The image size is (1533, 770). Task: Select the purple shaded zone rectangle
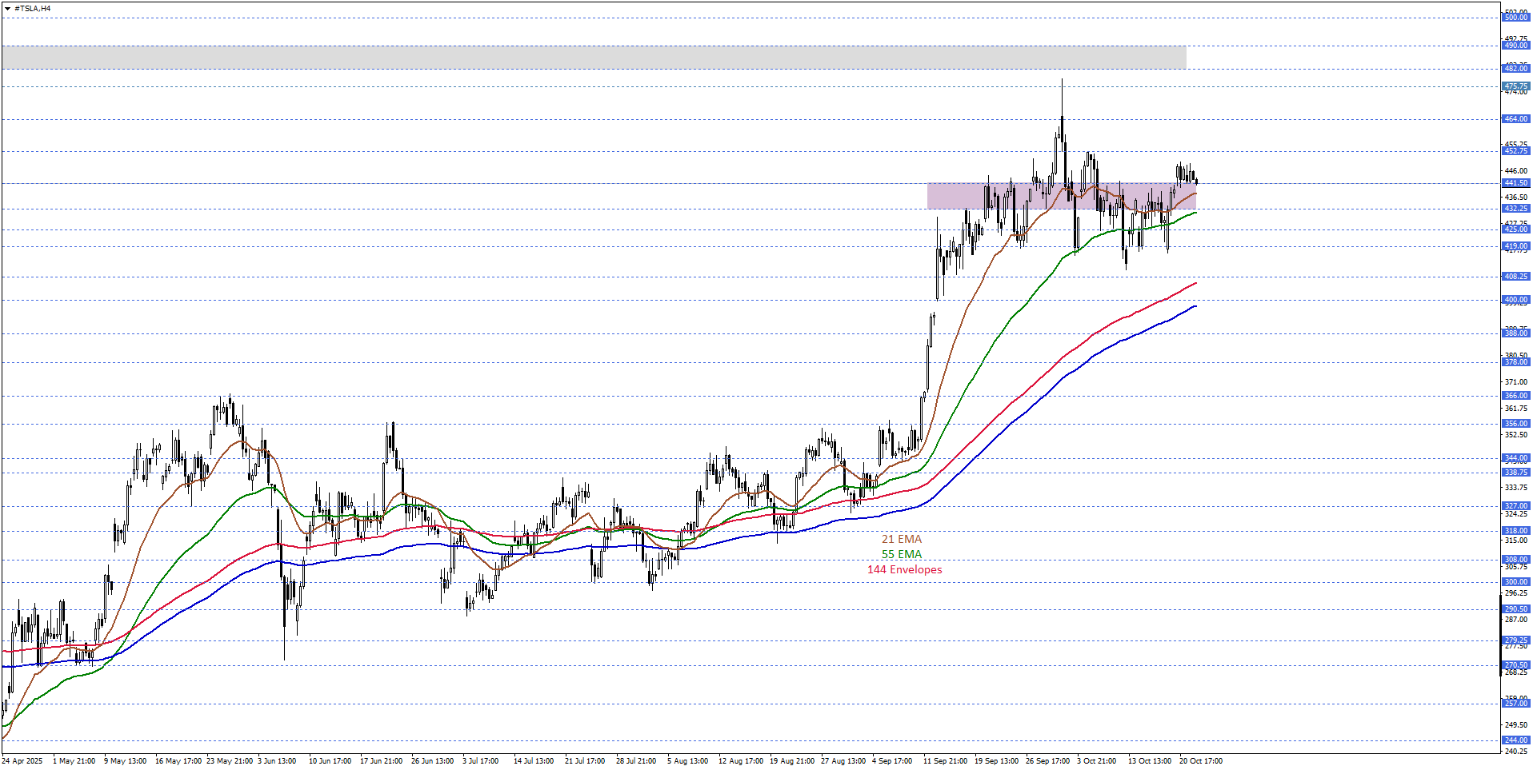tap(1061, 196)
